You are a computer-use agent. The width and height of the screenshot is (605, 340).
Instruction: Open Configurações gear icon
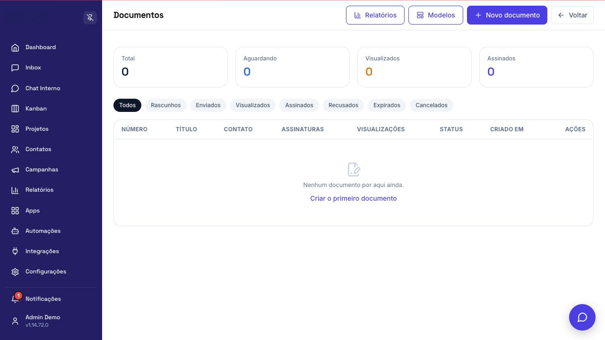click(15, 272)
